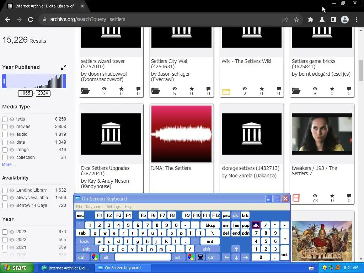Viewport: 364px width, 273px height.
Task: Check the audio media type checkbox
Action: point(5,134)
